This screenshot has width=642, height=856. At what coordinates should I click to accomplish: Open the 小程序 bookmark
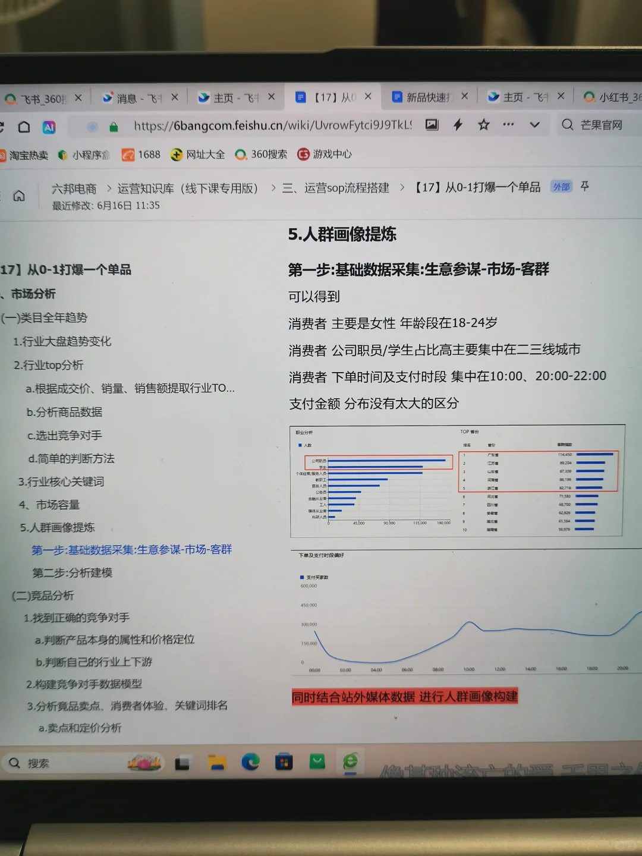(84, 155)
